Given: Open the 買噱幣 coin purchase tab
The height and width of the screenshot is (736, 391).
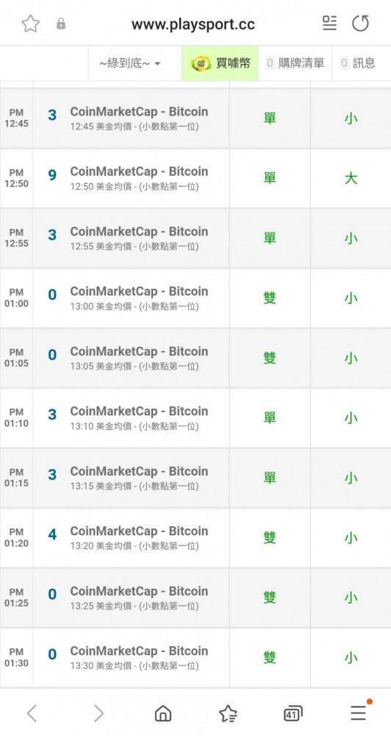Looking at the screenshot, I should click(220, 63).
